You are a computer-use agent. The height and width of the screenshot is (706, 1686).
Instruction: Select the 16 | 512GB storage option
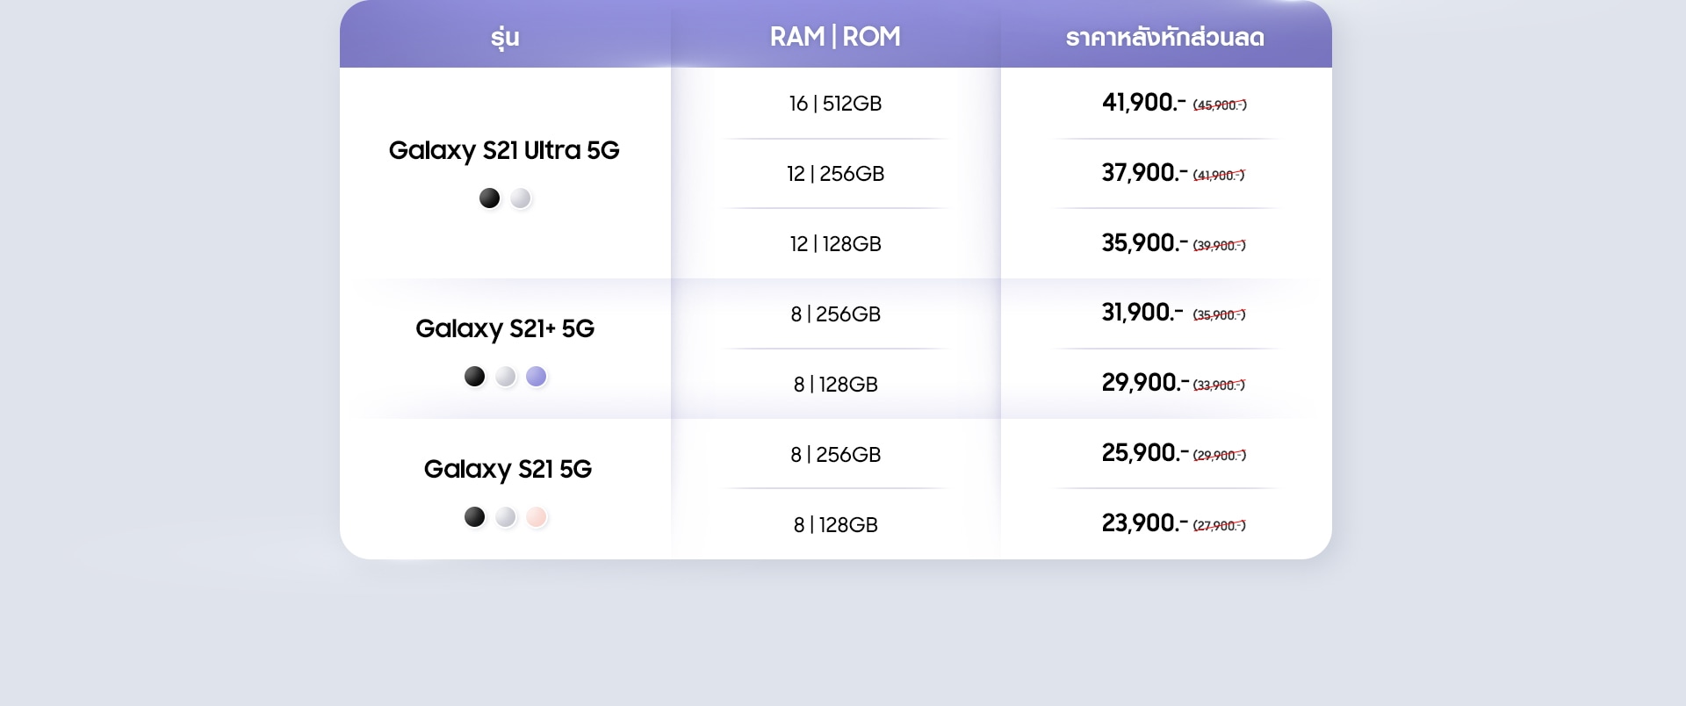click(x=835, y=104)
